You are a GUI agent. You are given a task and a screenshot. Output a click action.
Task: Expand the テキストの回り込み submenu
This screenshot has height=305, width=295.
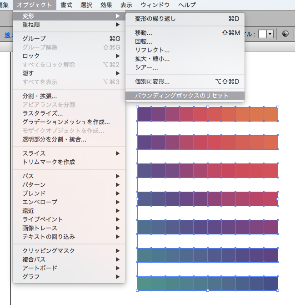pyautogui.click(x=69, y=237)
